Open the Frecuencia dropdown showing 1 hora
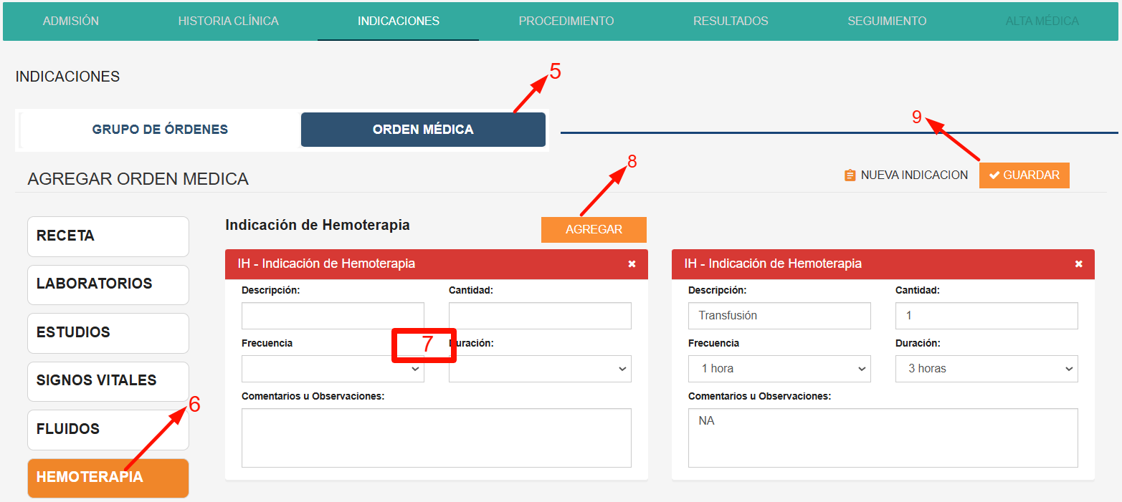1122x502 pixels. [779, 369]
